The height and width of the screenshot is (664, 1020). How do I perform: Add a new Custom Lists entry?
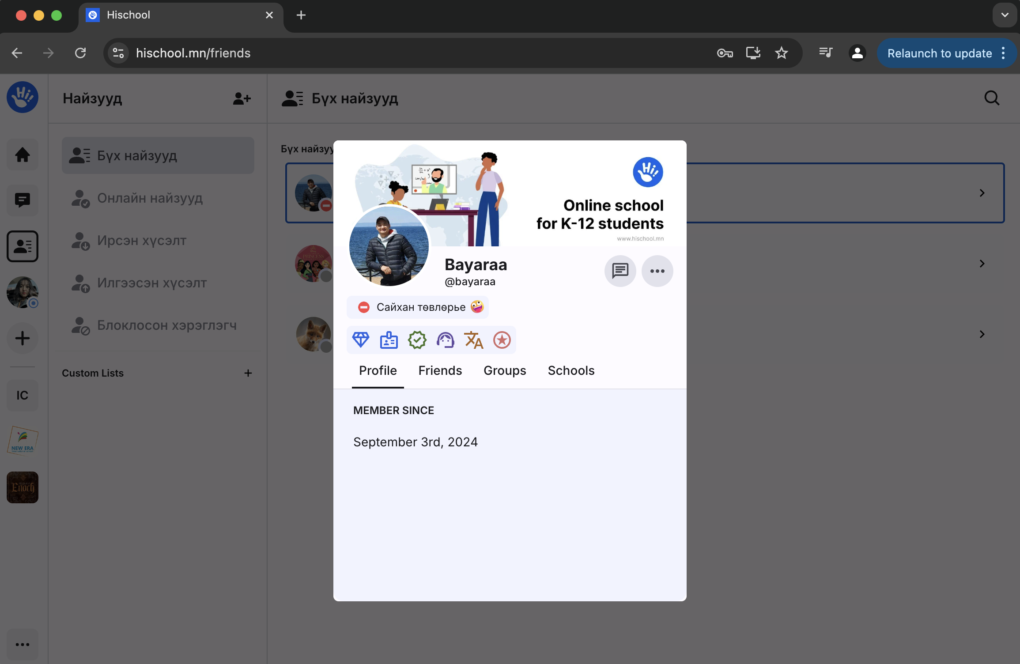pyautogui.click(x=248, y=373)
